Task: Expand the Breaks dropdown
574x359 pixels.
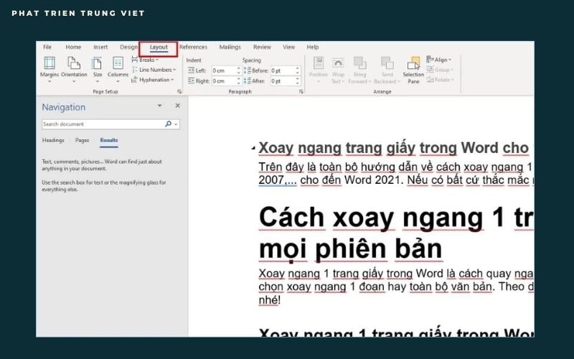Action: click(x=148, y=60)
